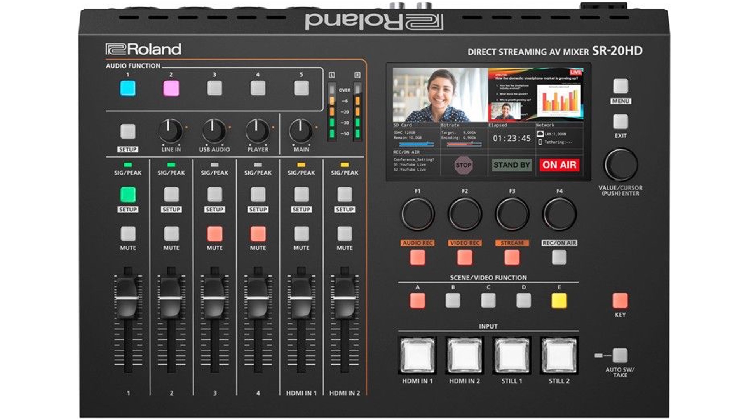The width and height of the screenshot is (746, 419).
Task: Tap STAND BY on the display
Action: coord(512,165)
